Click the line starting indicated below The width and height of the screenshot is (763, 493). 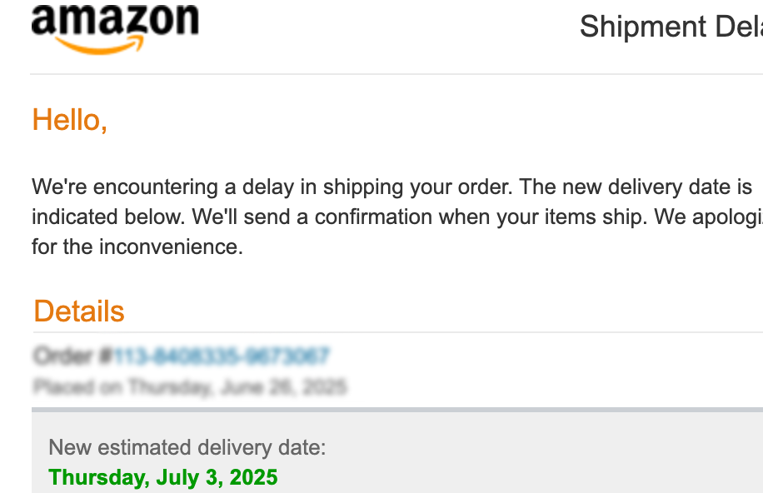[x=397, y=217]
